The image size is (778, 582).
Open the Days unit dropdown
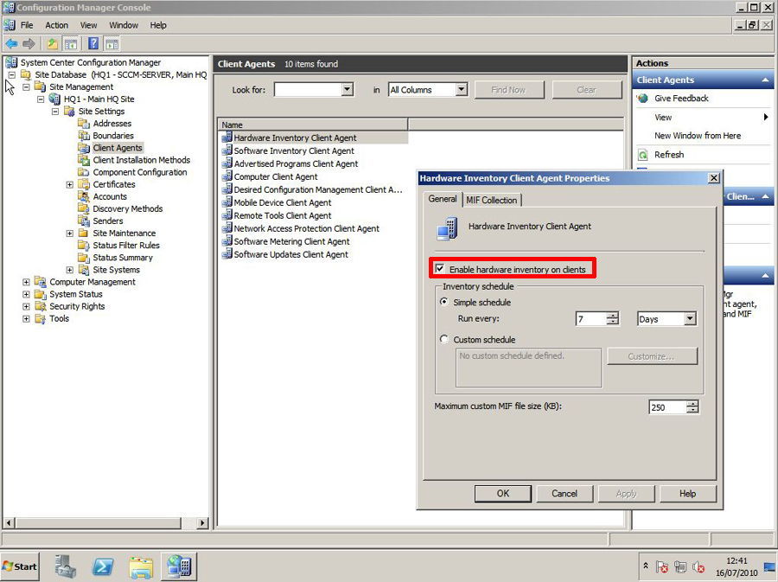click(690, 318)
